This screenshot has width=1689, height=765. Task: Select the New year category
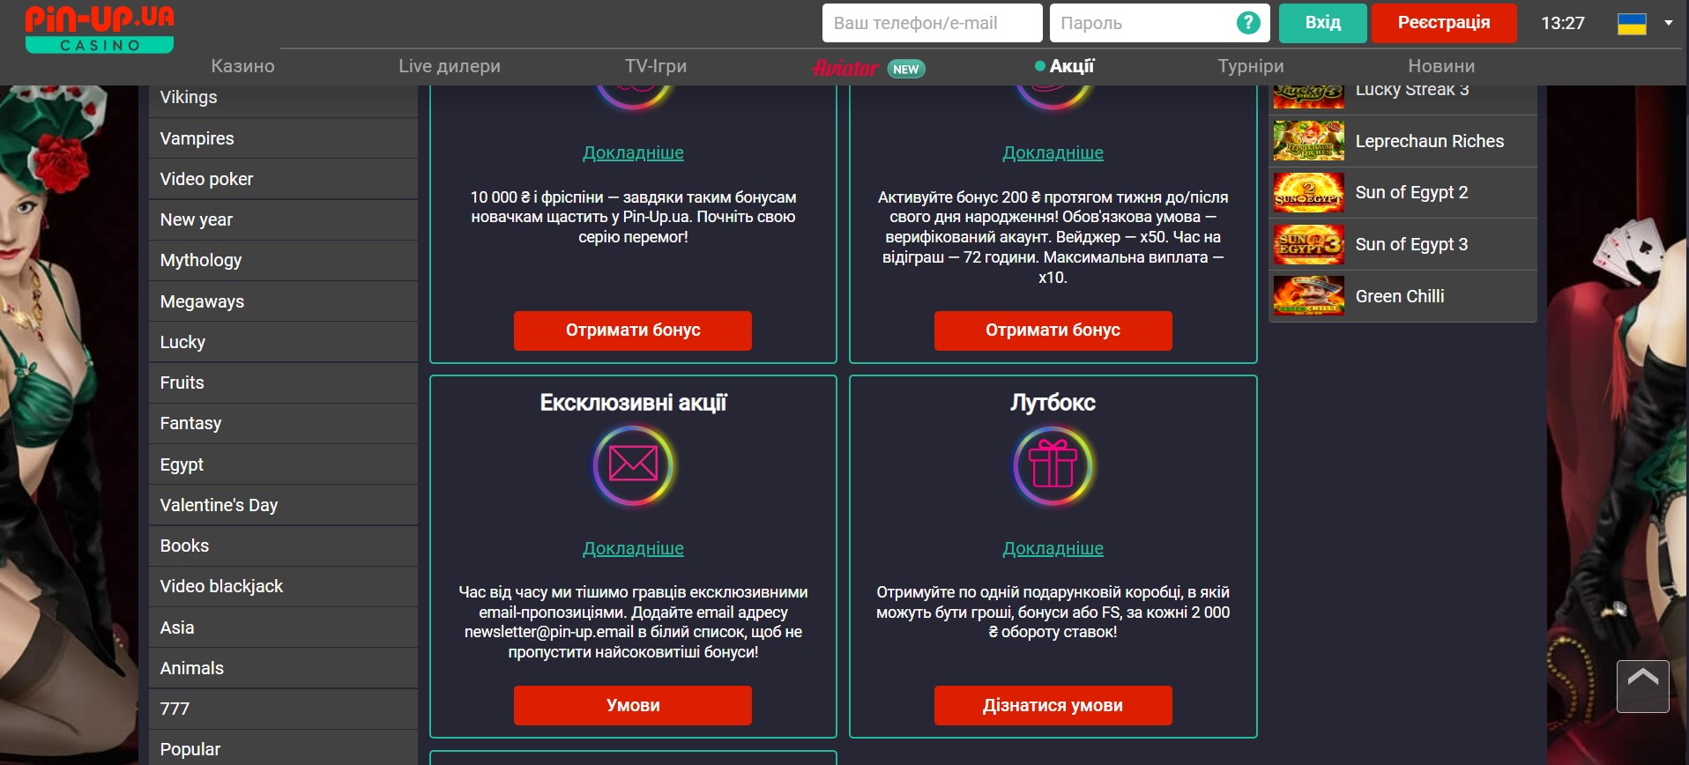point(283,219)
